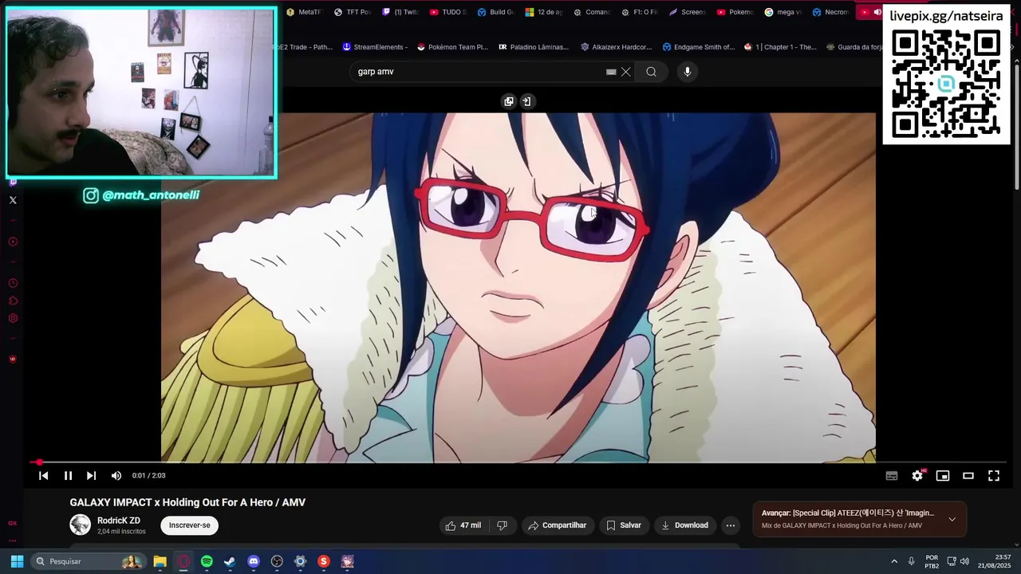Open the StreamElements bookmark

click(375, 47)
